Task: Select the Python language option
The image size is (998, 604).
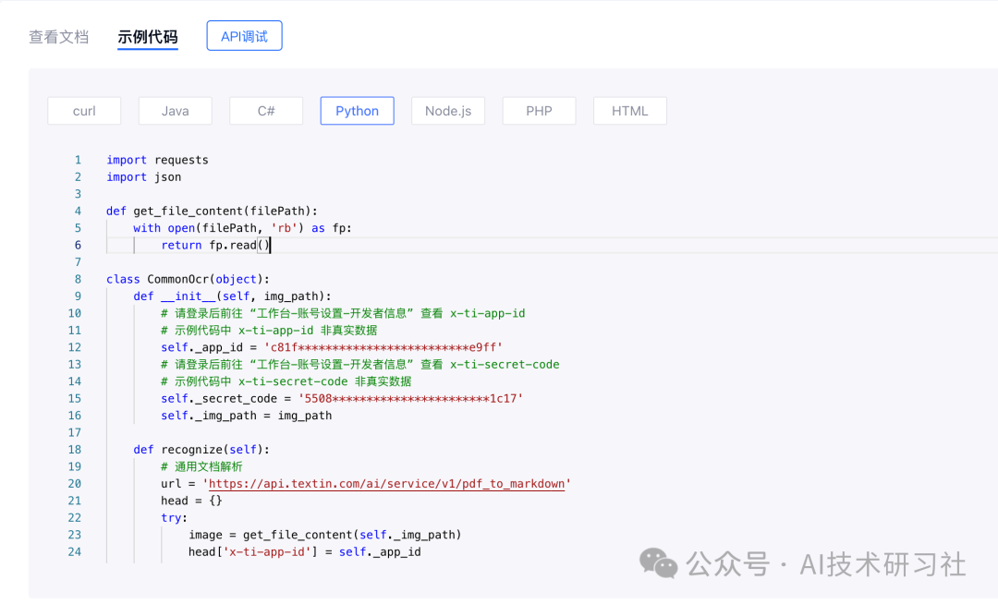Action: click(357, 110)
